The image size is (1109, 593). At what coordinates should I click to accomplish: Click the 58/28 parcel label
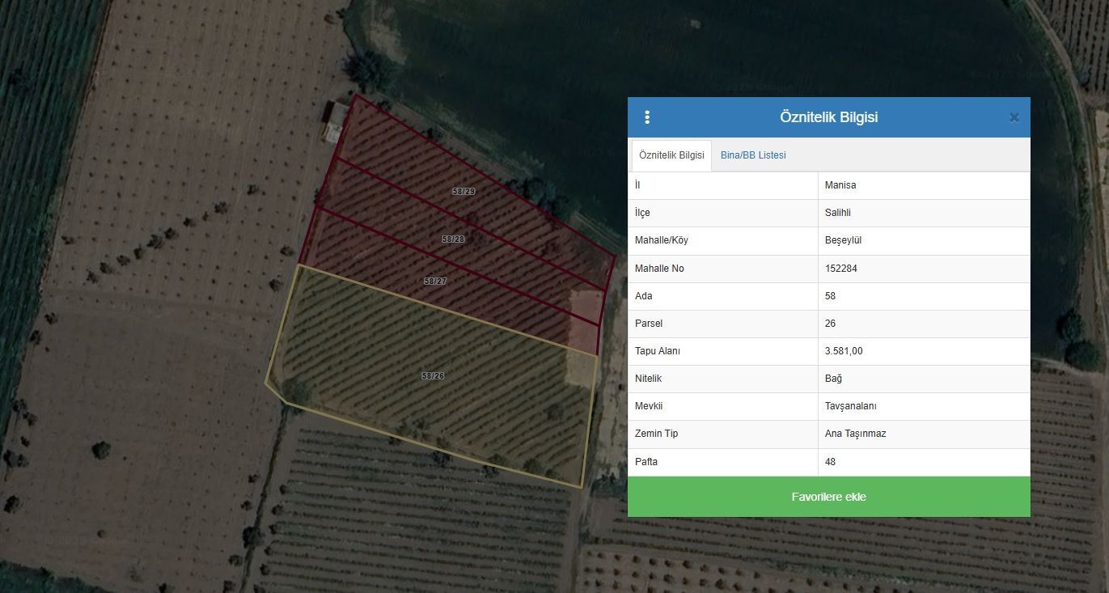[453, 239]
